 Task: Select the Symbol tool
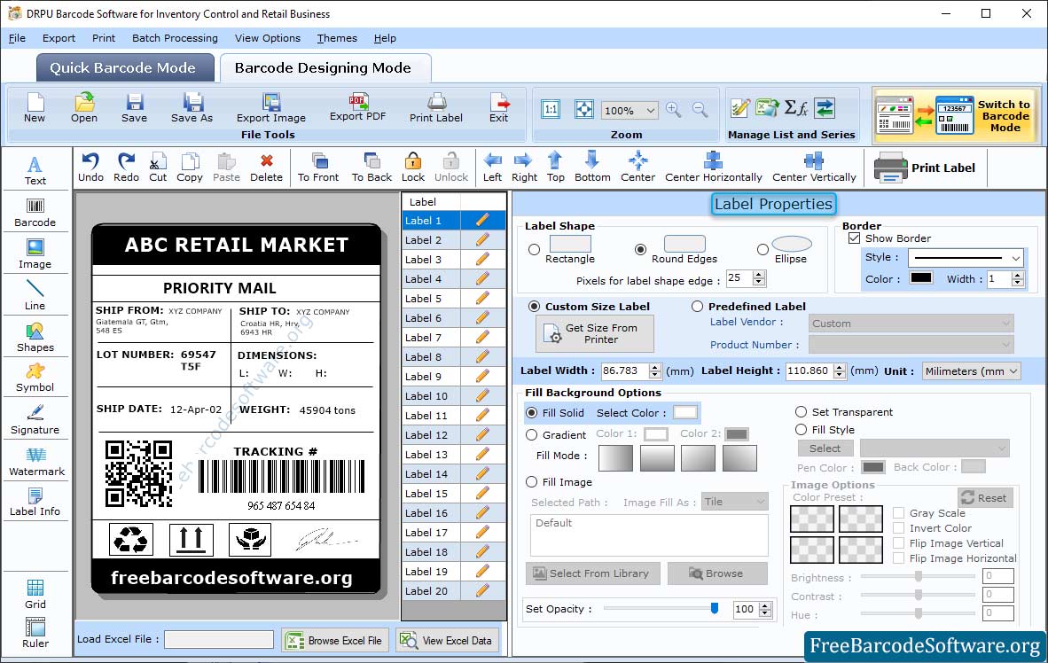35,378
